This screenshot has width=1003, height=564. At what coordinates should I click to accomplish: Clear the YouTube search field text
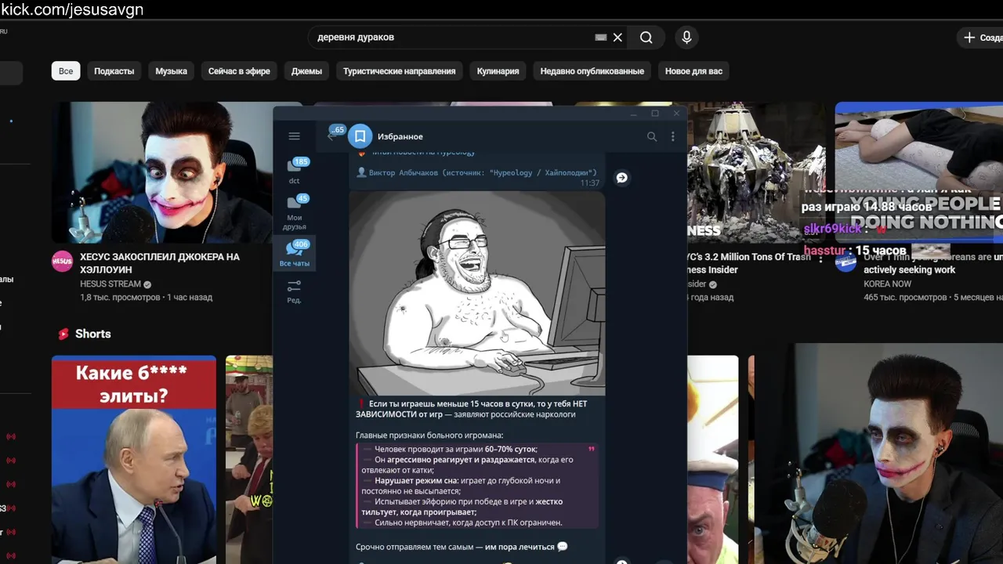617,37
